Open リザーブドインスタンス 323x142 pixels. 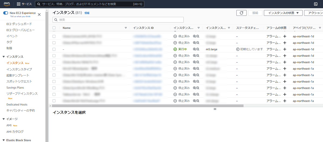22,93
